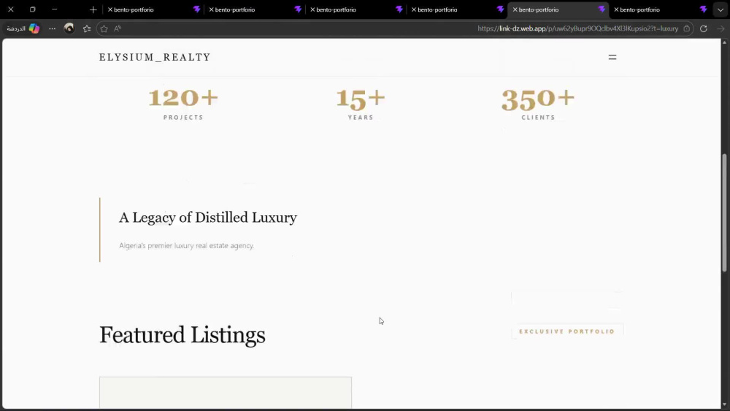View site information via the lock icon

(687, 28)
